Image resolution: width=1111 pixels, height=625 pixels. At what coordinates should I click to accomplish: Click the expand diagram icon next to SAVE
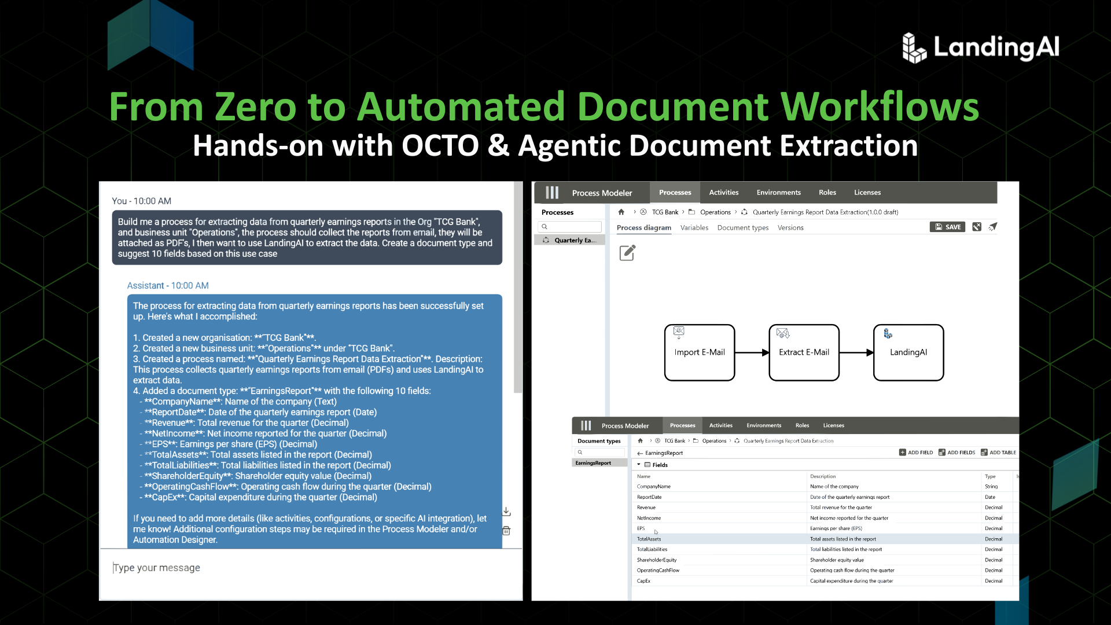coord(977,227)
